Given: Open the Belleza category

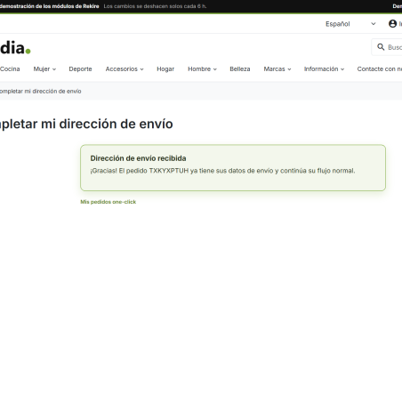Looking at the screenshot, I should (x=240, y=68).
